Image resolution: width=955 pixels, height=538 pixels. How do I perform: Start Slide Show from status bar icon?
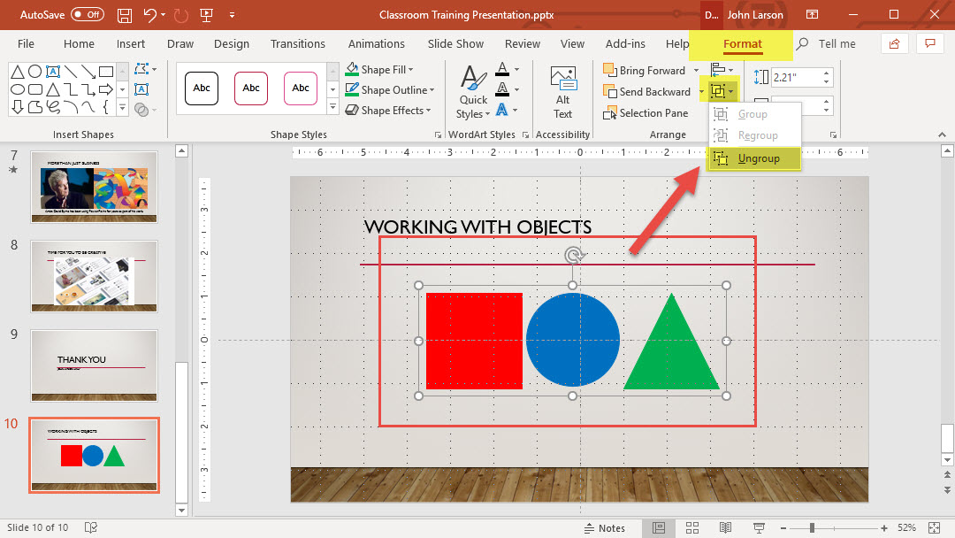[x=759, y=528]
